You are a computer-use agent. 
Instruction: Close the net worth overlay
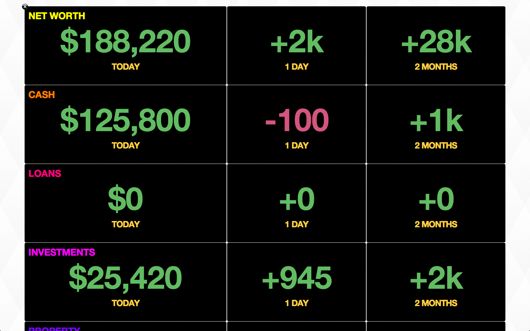click(x=25, y=7)
